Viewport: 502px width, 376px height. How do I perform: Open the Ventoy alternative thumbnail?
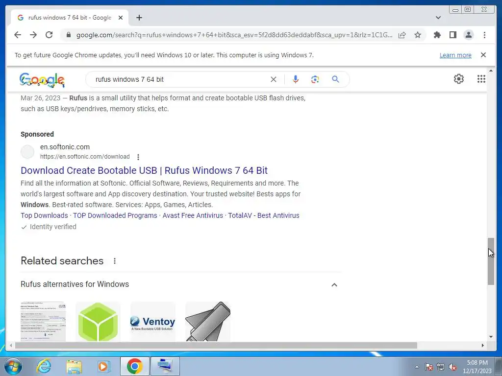pyautogui.click(x=153, y=322)
